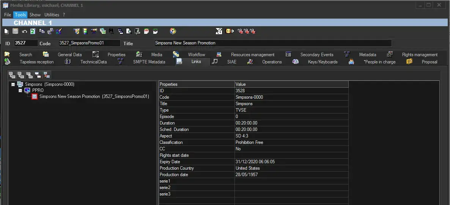Click the binoculars search icon
Screen dimensions: 450x205
(111, 31)
